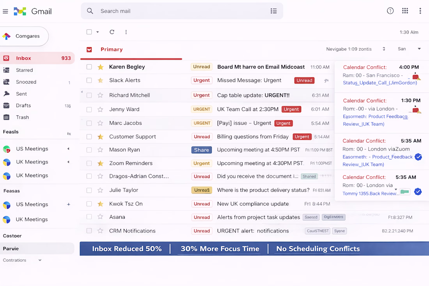Open Status_Update_Call_(JimGordon) link
Screen dimensions: 429x286
380,83
